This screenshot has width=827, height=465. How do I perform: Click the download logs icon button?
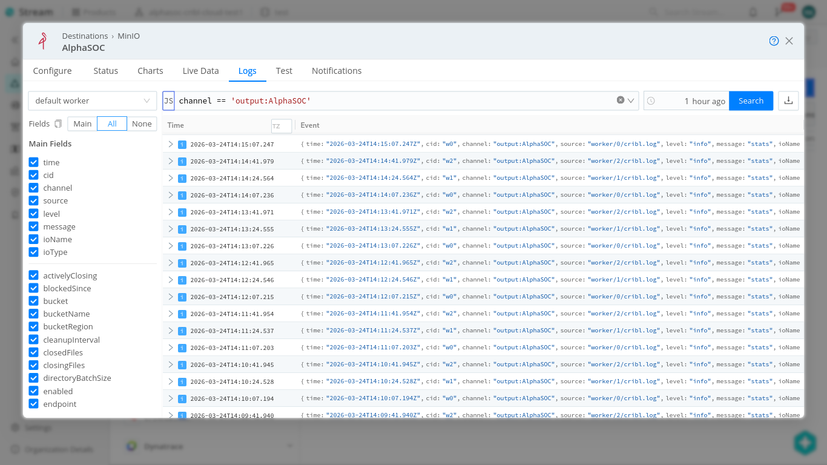(x=788, y=101)
